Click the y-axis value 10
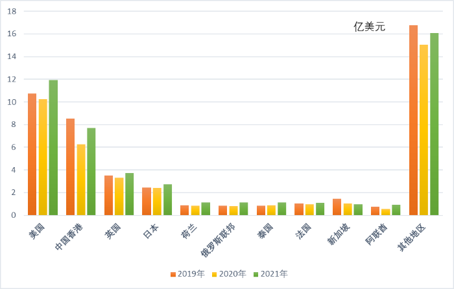 click(x=12, y=102)
